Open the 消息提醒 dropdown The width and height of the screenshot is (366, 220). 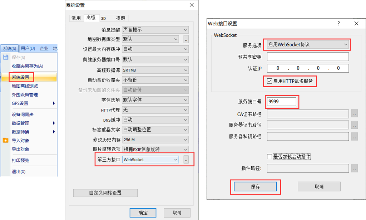(155, 30)
